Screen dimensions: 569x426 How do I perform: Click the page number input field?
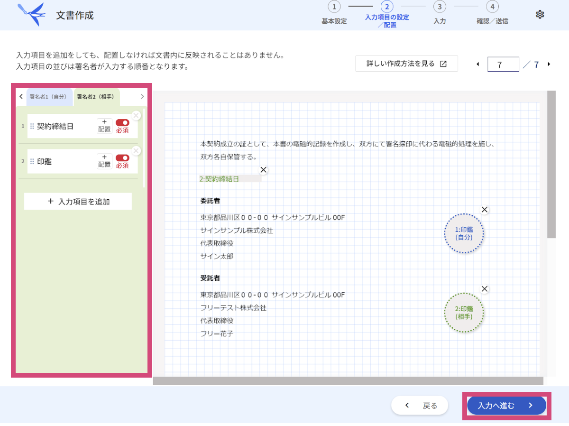(x=503, y=65)
